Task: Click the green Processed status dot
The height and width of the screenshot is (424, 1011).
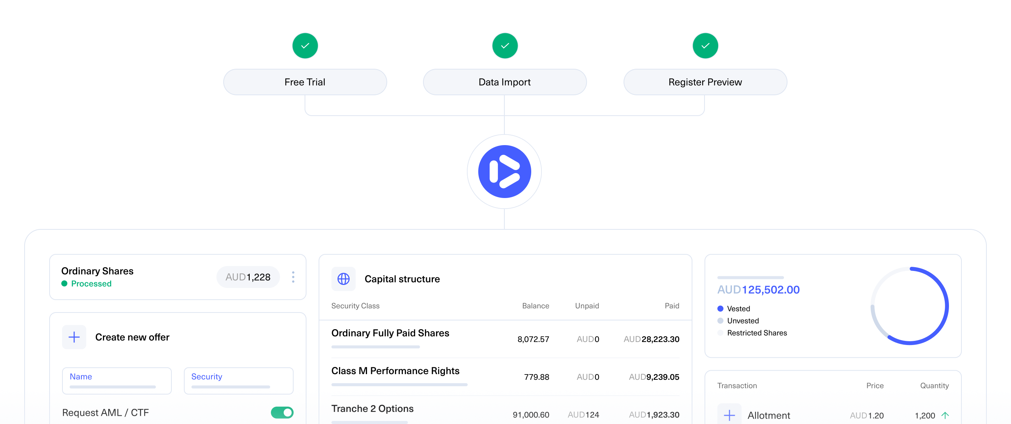Action: coord(64,283)
